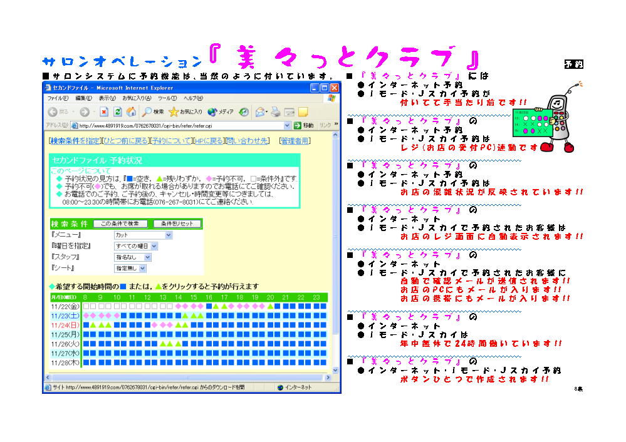
Task: Open the 編集(E) menu
Action: 84,98
